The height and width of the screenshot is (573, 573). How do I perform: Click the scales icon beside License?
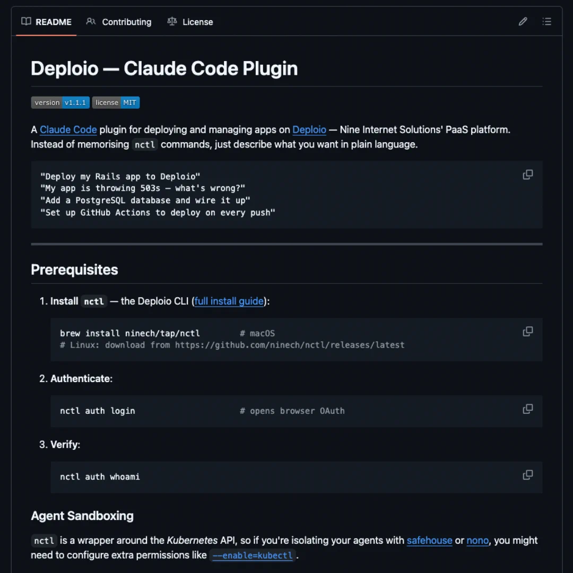(x=172, y=22)
